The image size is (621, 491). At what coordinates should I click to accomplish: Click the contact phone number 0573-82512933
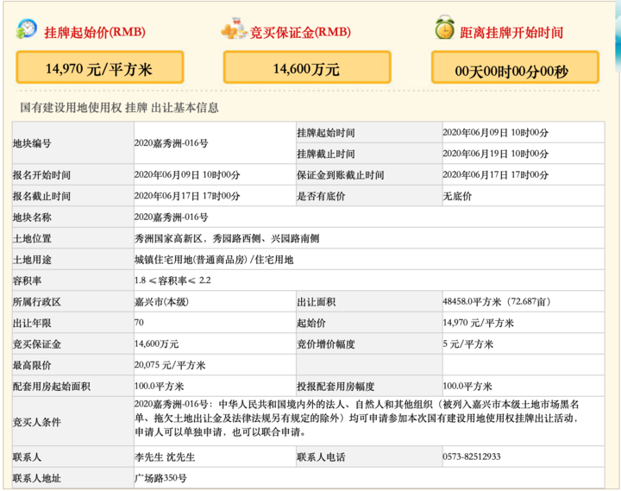pyautogui.click(x=471, y=456)
